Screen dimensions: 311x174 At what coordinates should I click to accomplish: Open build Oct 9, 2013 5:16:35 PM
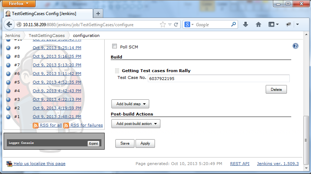pos(57,56)
